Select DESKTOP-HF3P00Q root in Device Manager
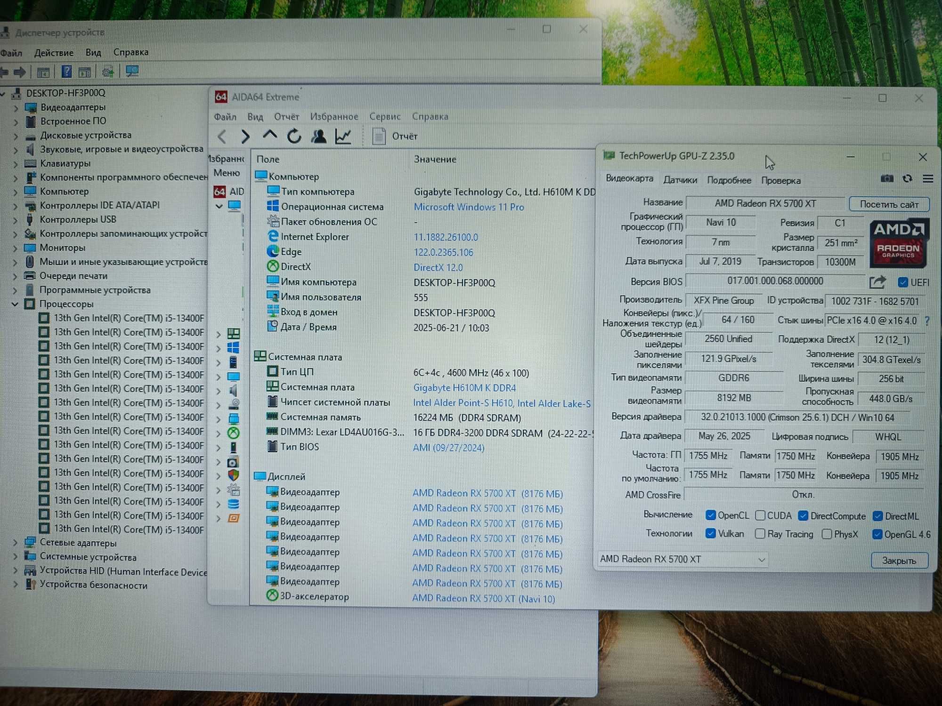The height and width of the screenshot is (706, 942). 65,93
